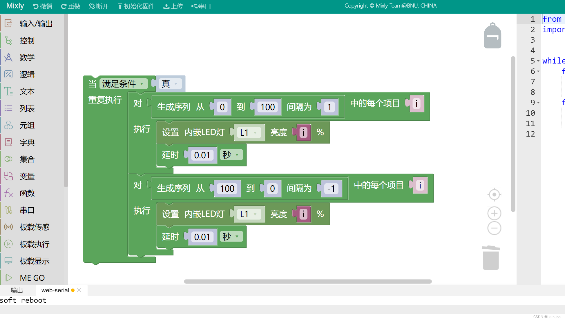Click the vertical workspace scrollbar

click(513, 134)
